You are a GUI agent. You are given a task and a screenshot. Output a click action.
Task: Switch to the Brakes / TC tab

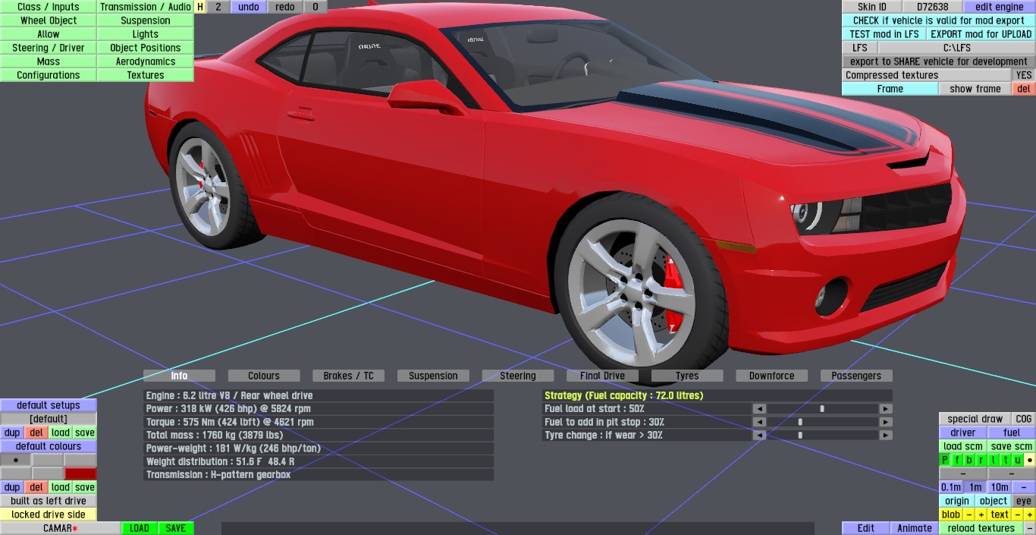(349, 376)
